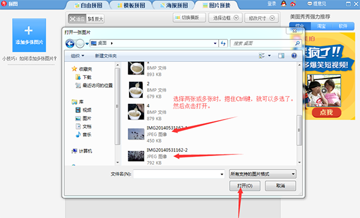Switch to the 海报拼图 tab

tap(174, 5)
